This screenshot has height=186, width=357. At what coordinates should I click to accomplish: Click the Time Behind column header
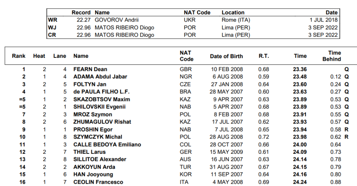332,56
